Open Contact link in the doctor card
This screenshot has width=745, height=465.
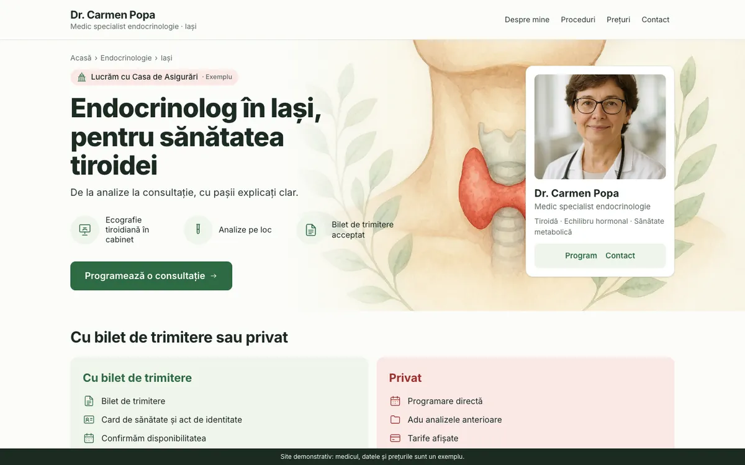[x=620, y=255]
